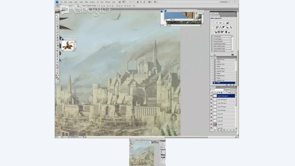
Task: Select the Rectangular Marquee tool
Action: click(57, 18)
